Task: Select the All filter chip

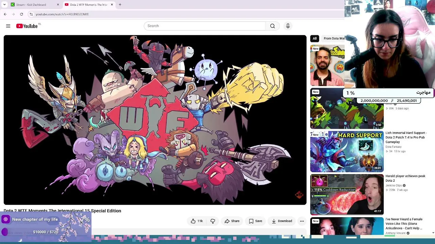Action: point(315,39)
